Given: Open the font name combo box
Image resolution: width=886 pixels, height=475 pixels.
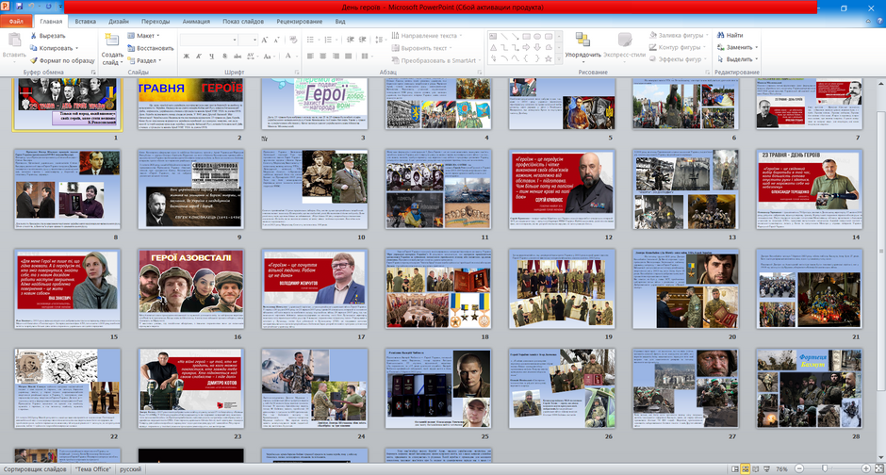Looking at the screenshot, I should (208, 40).
